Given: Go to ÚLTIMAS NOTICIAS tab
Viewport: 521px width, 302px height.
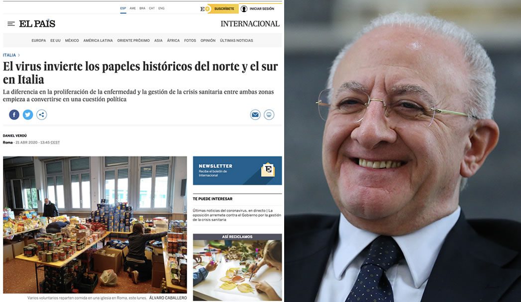Looking at the screenshot, I should pos(236,40).
